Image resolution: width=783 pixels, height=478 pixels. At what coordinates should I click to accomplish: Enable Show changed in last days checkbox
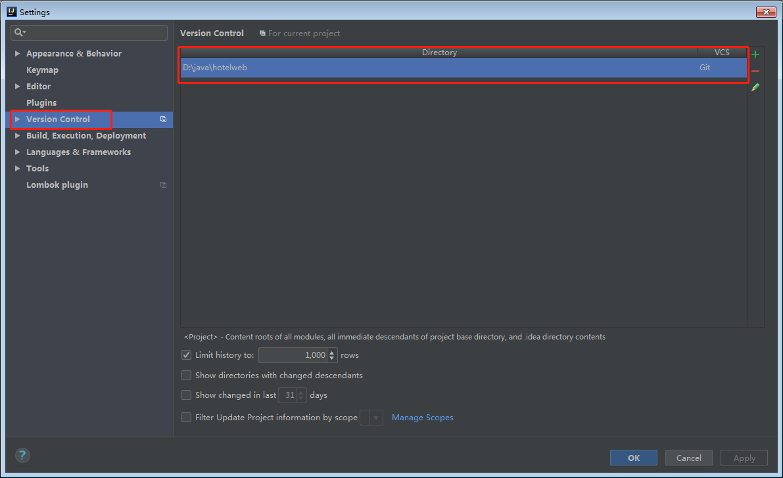[x=186, y=395]
